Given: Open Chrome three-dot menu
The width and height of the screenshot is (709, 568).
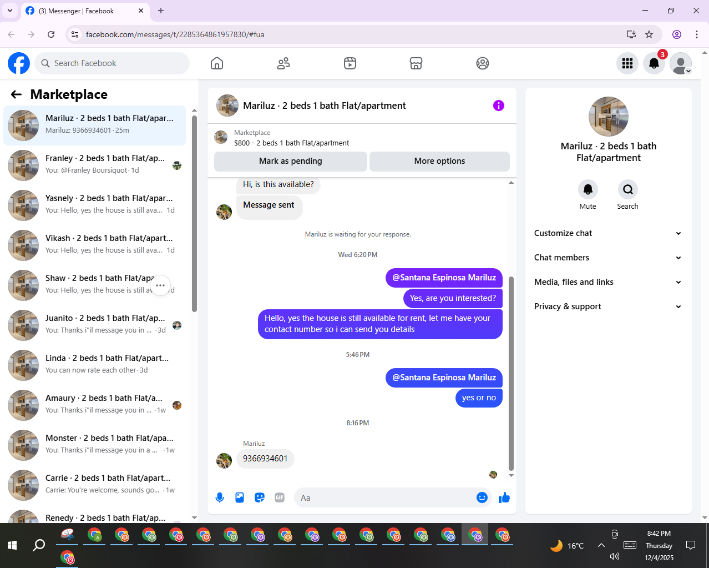Looking at the screenshot, I should [697, 34].
